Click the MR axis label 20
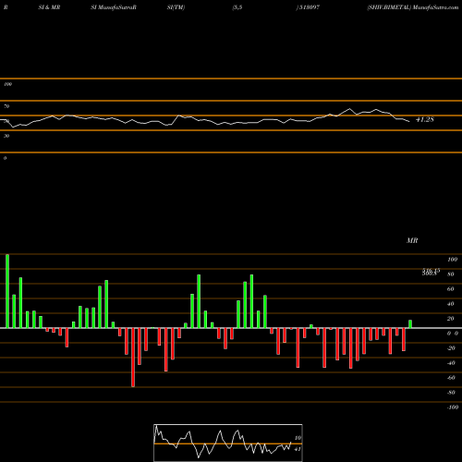 (x=451, y=319)
